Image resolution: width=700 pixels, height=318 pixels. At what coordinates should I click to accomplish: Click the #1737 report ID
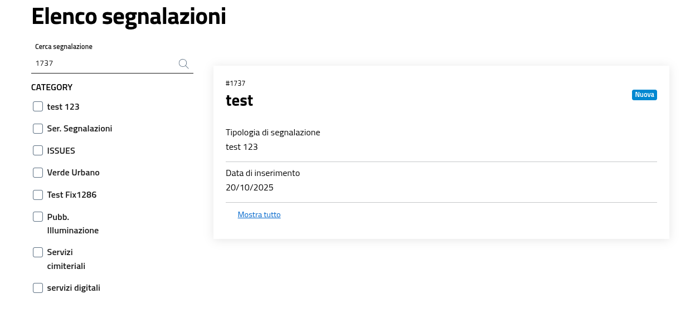235,83
